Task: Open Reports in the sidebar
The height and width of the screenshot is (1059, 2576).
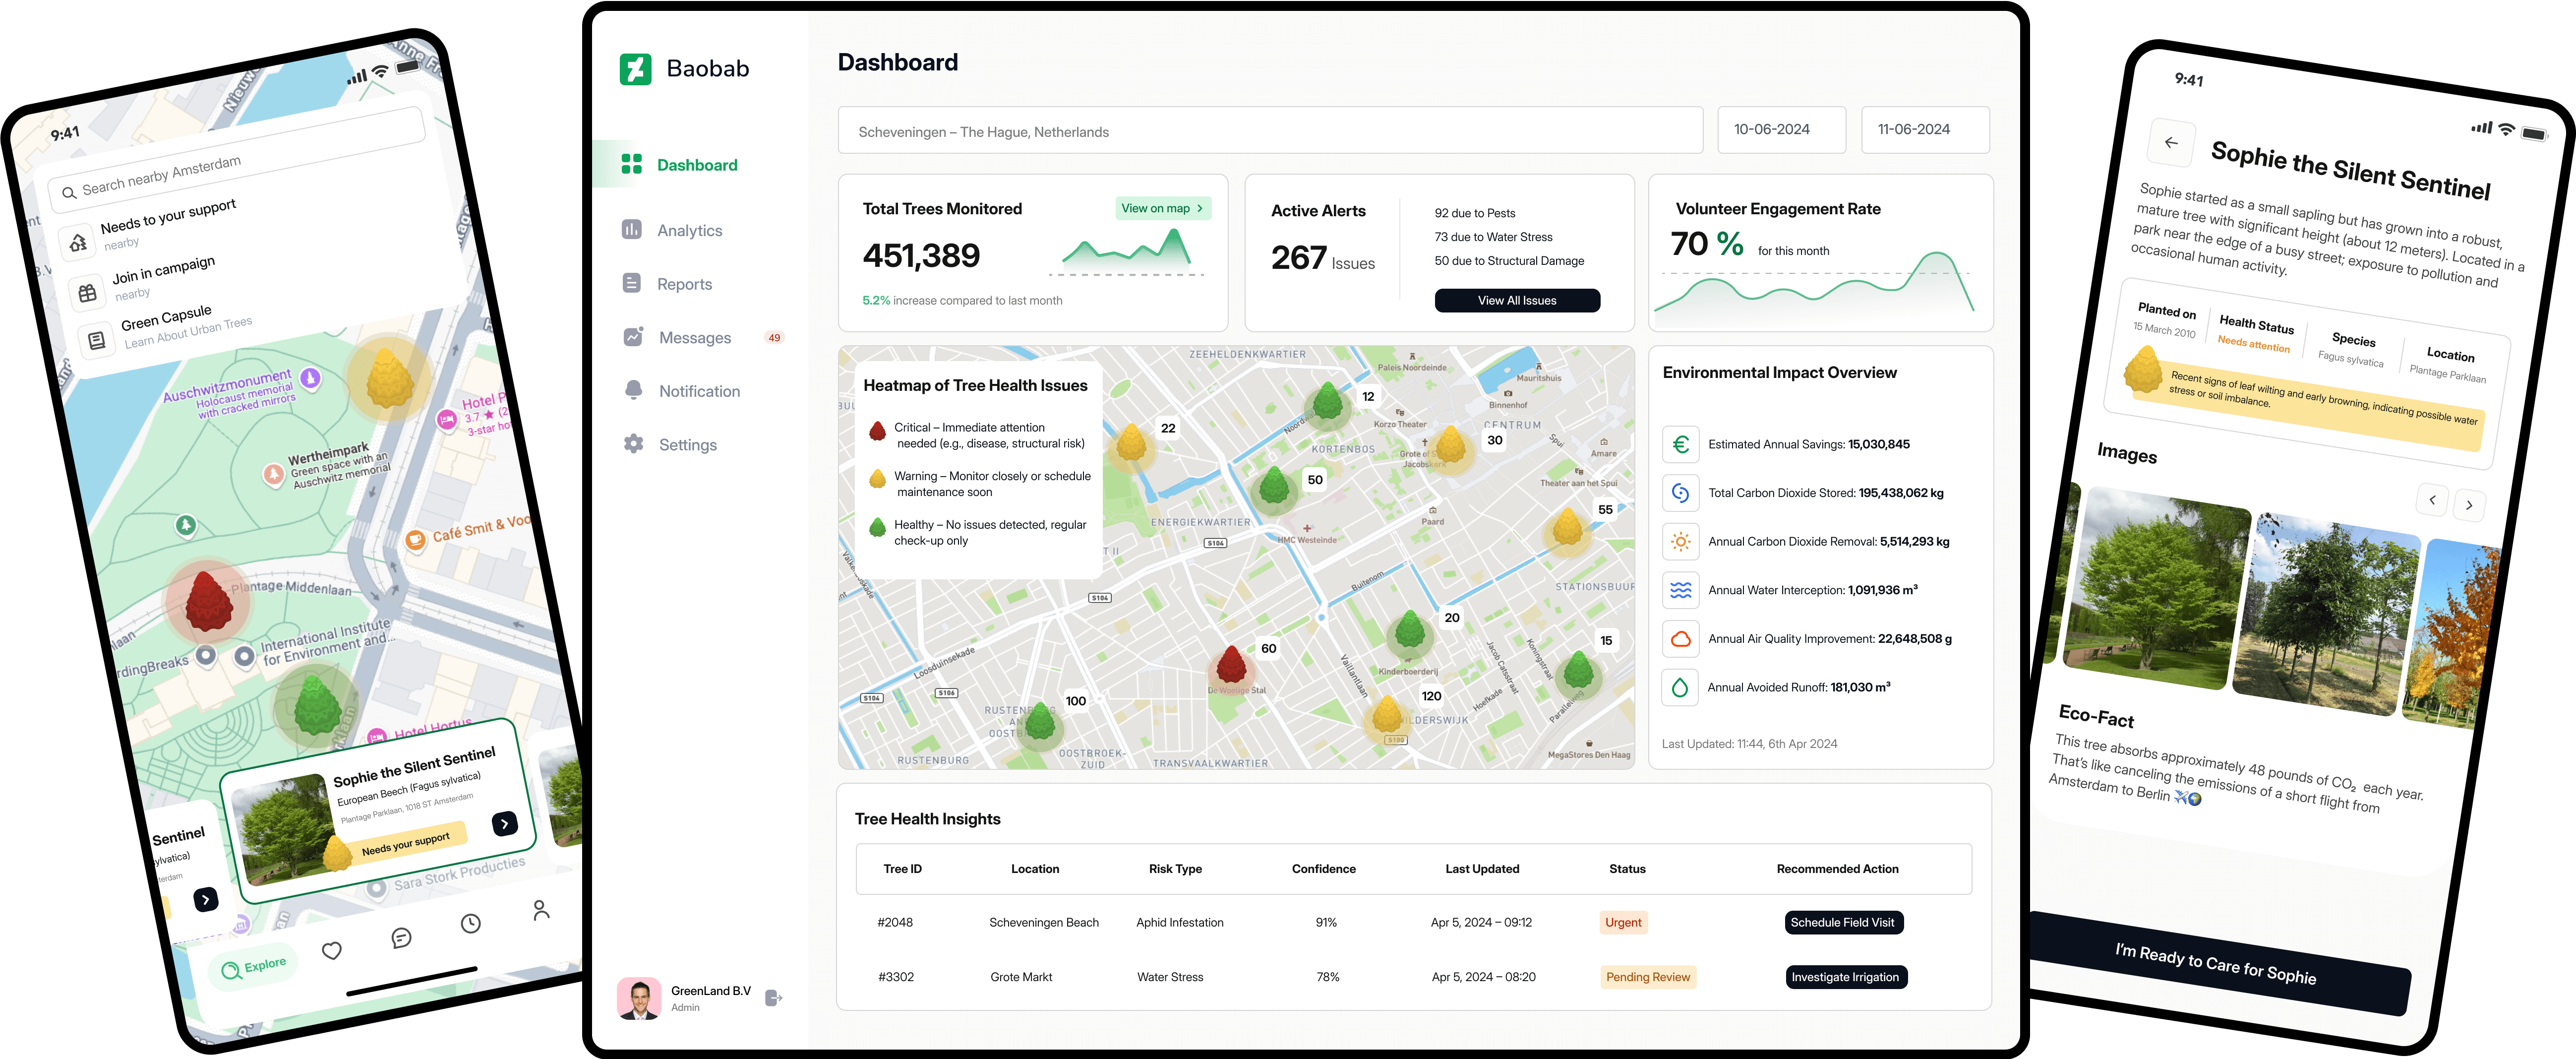Action: 685,284
